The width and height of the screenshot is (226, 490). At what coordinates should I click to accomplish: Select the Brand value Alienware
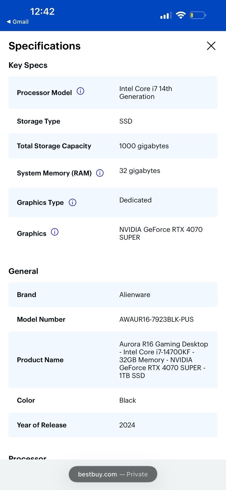coord(135,295)
